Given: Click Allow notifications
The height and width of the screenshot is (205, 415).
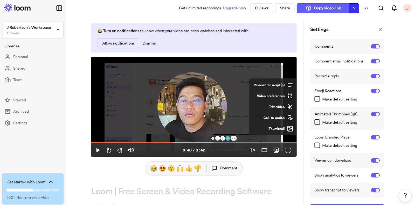Looking at the screenshot, I should tap(118, 43).
